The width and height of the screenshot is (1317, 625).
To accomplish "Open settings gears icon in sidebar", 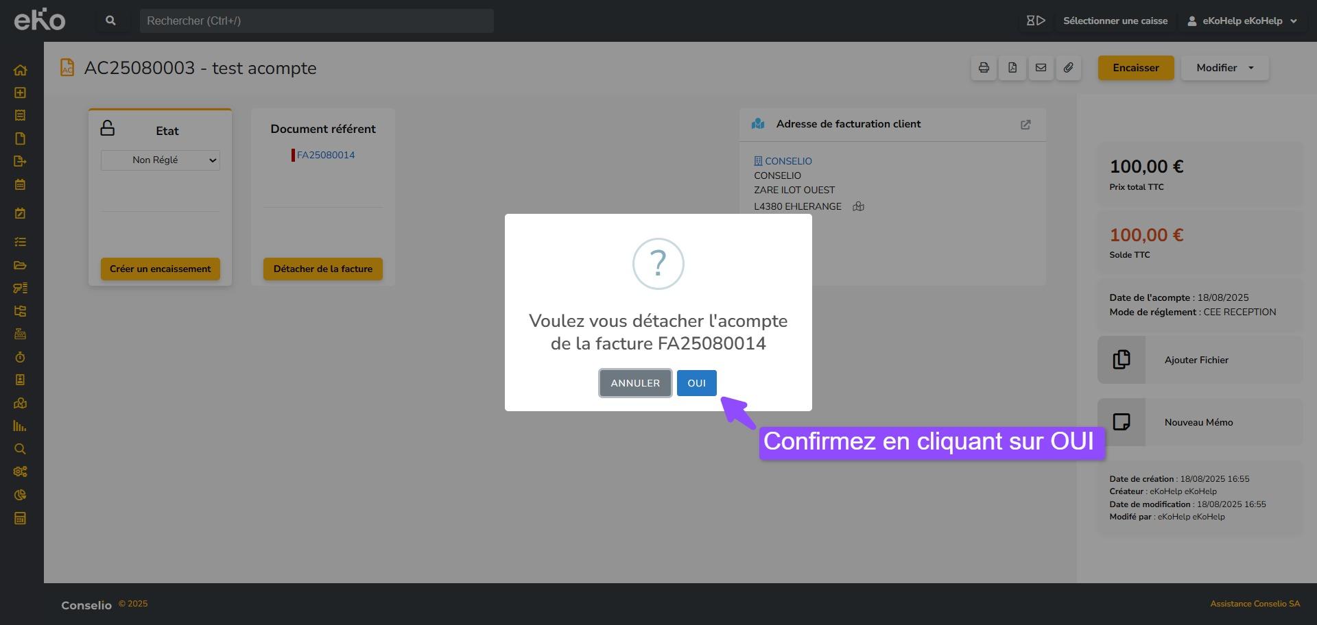I will coord(20,471).
